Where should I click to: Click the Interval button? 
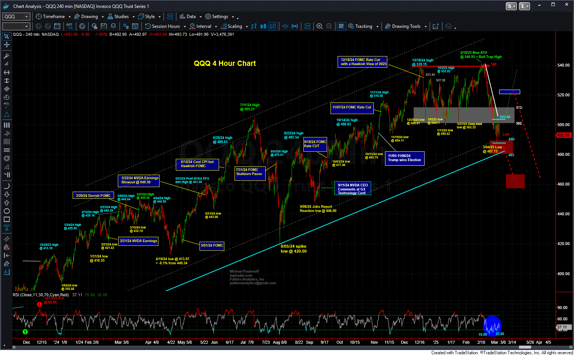(201, 26)
